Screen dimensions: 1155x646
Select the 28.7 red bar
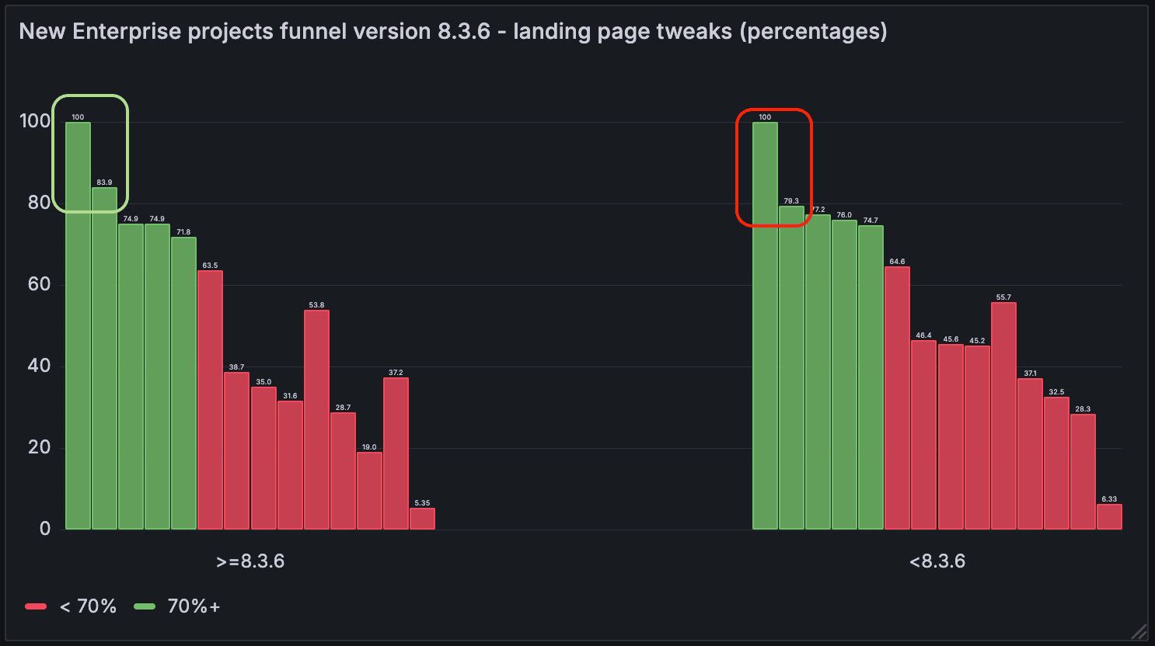343,471
